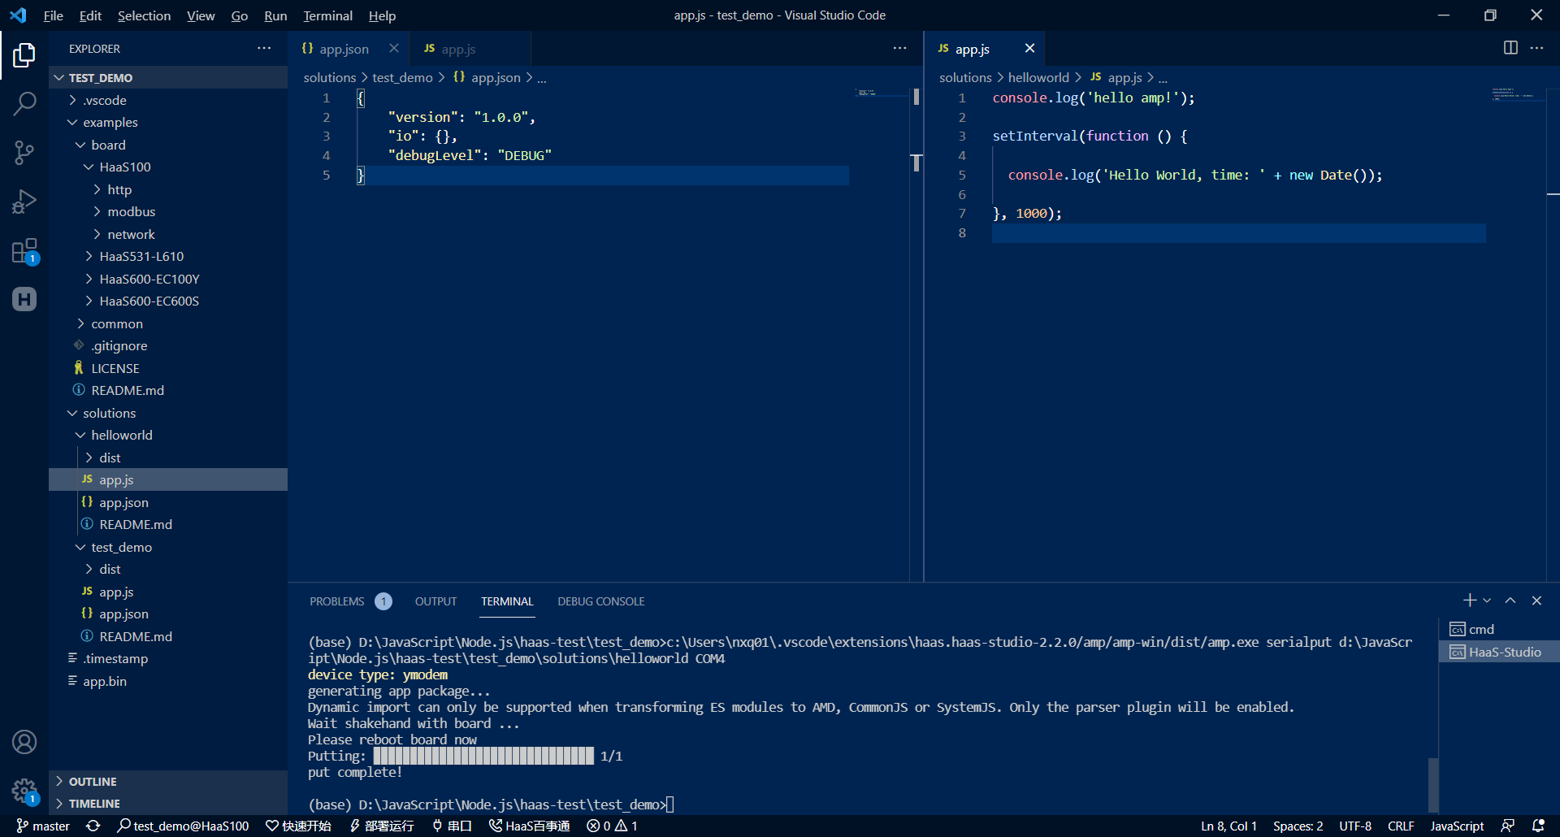The height and width of the screenshot is (837, 1560).
Task: Open the File menu
Action: coord(53,15)
